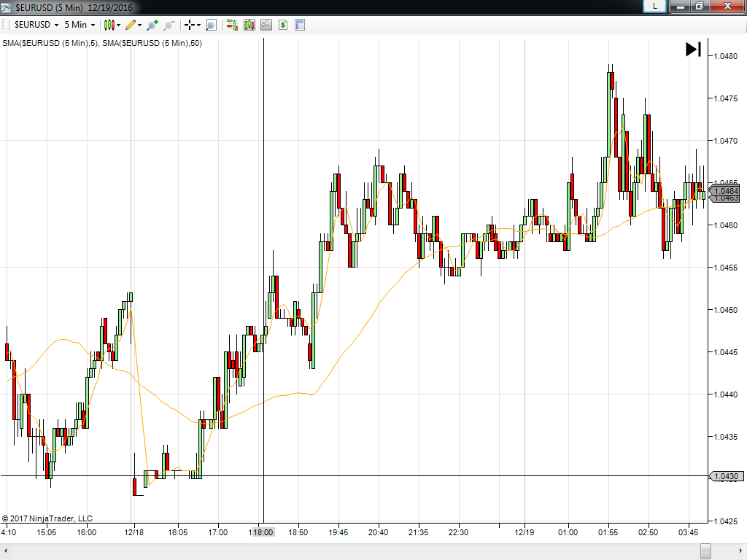
Task: Click the horizontal scrollbar thumb
Action: coord(705,551)
